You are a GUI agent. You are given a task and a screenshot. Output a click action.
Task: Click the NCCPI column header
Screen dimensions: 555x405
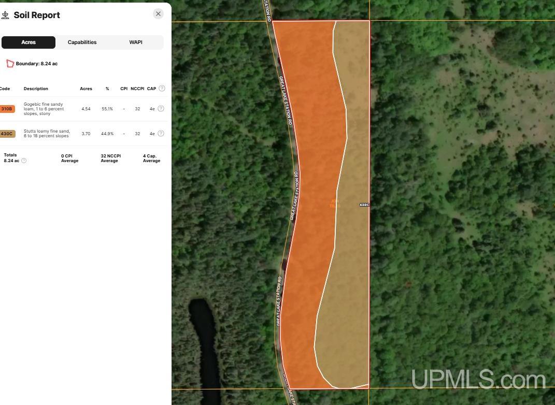[x=137, y=89]
